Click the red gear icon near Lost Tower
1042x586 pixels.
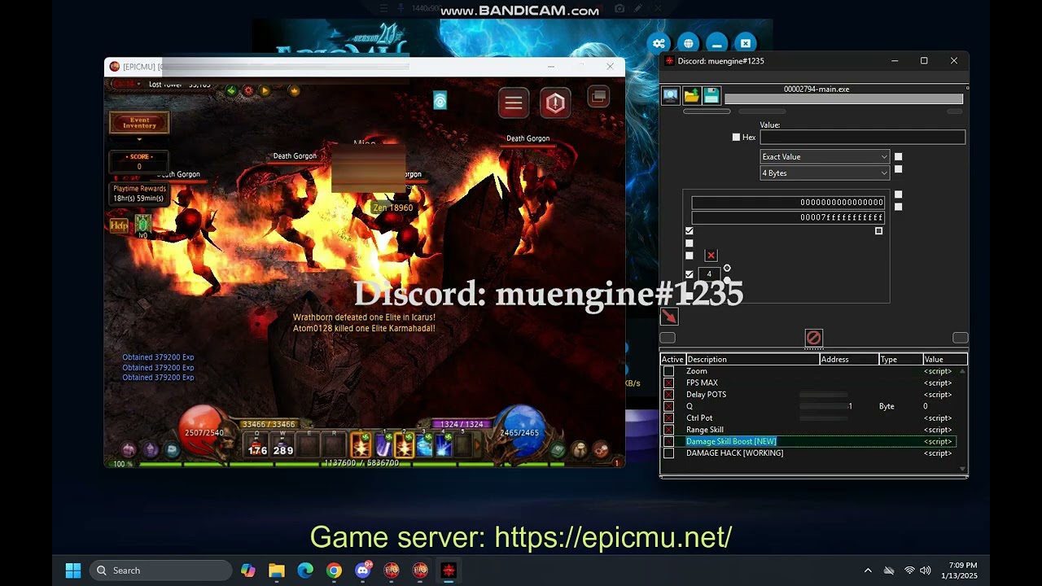point(248,90)
